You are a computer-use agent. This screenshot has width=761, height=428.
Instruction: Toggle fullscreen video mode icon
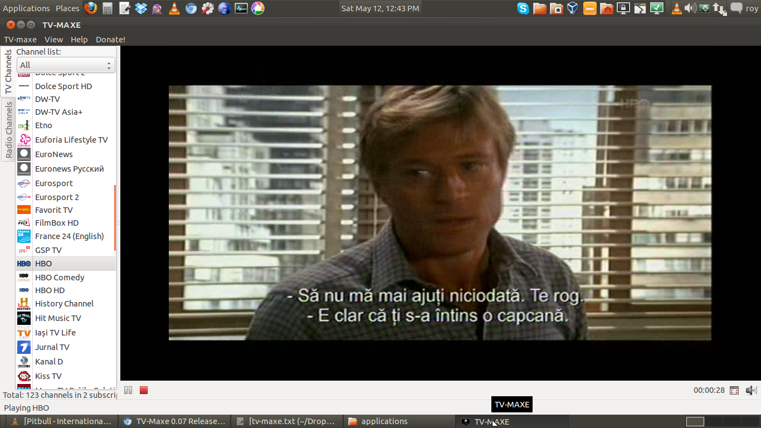(x=734, y=391)
